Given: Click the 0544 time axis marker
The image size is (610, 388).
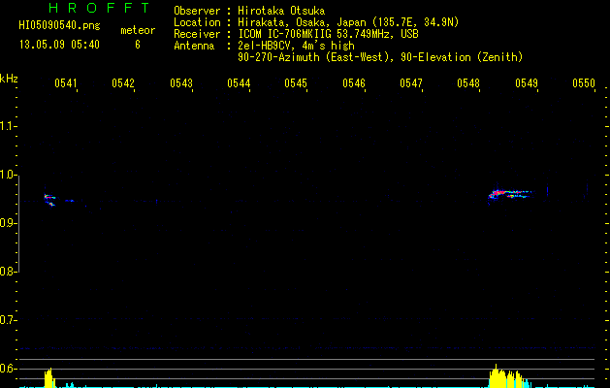Looking at the screenshot, I should (239, 83).
